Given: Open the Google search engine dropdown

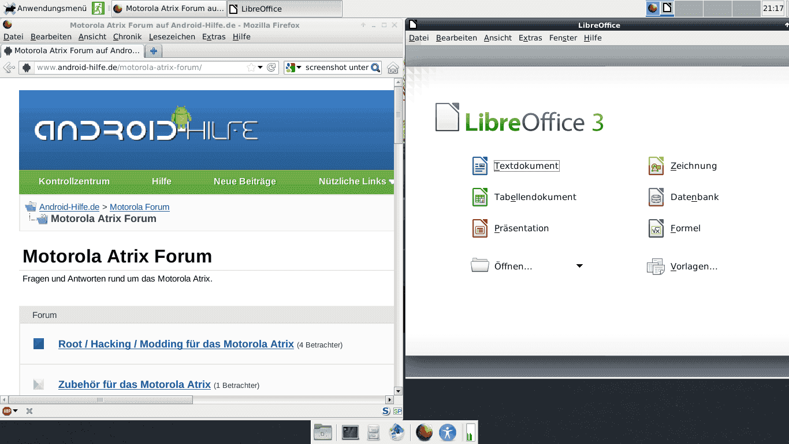Looking at the screenshot, I should coord(293,68).
